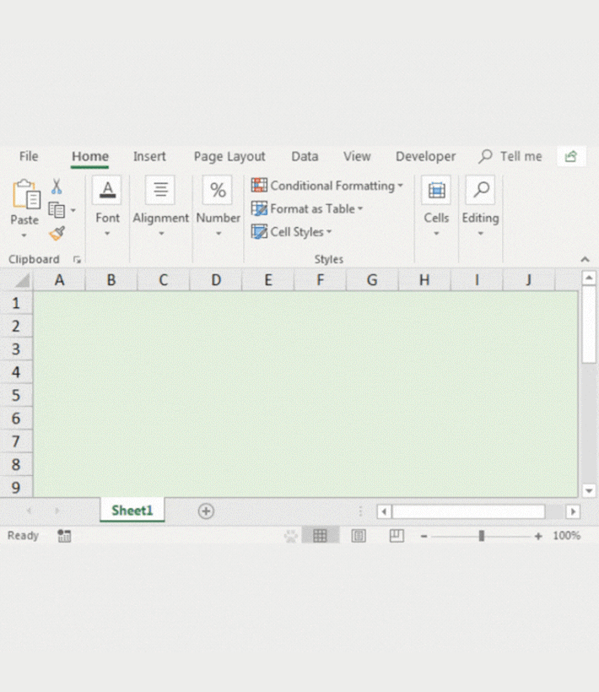Click zoom in plus button
The width and height of the screenshot is (599, 692).
coord(538,536)
